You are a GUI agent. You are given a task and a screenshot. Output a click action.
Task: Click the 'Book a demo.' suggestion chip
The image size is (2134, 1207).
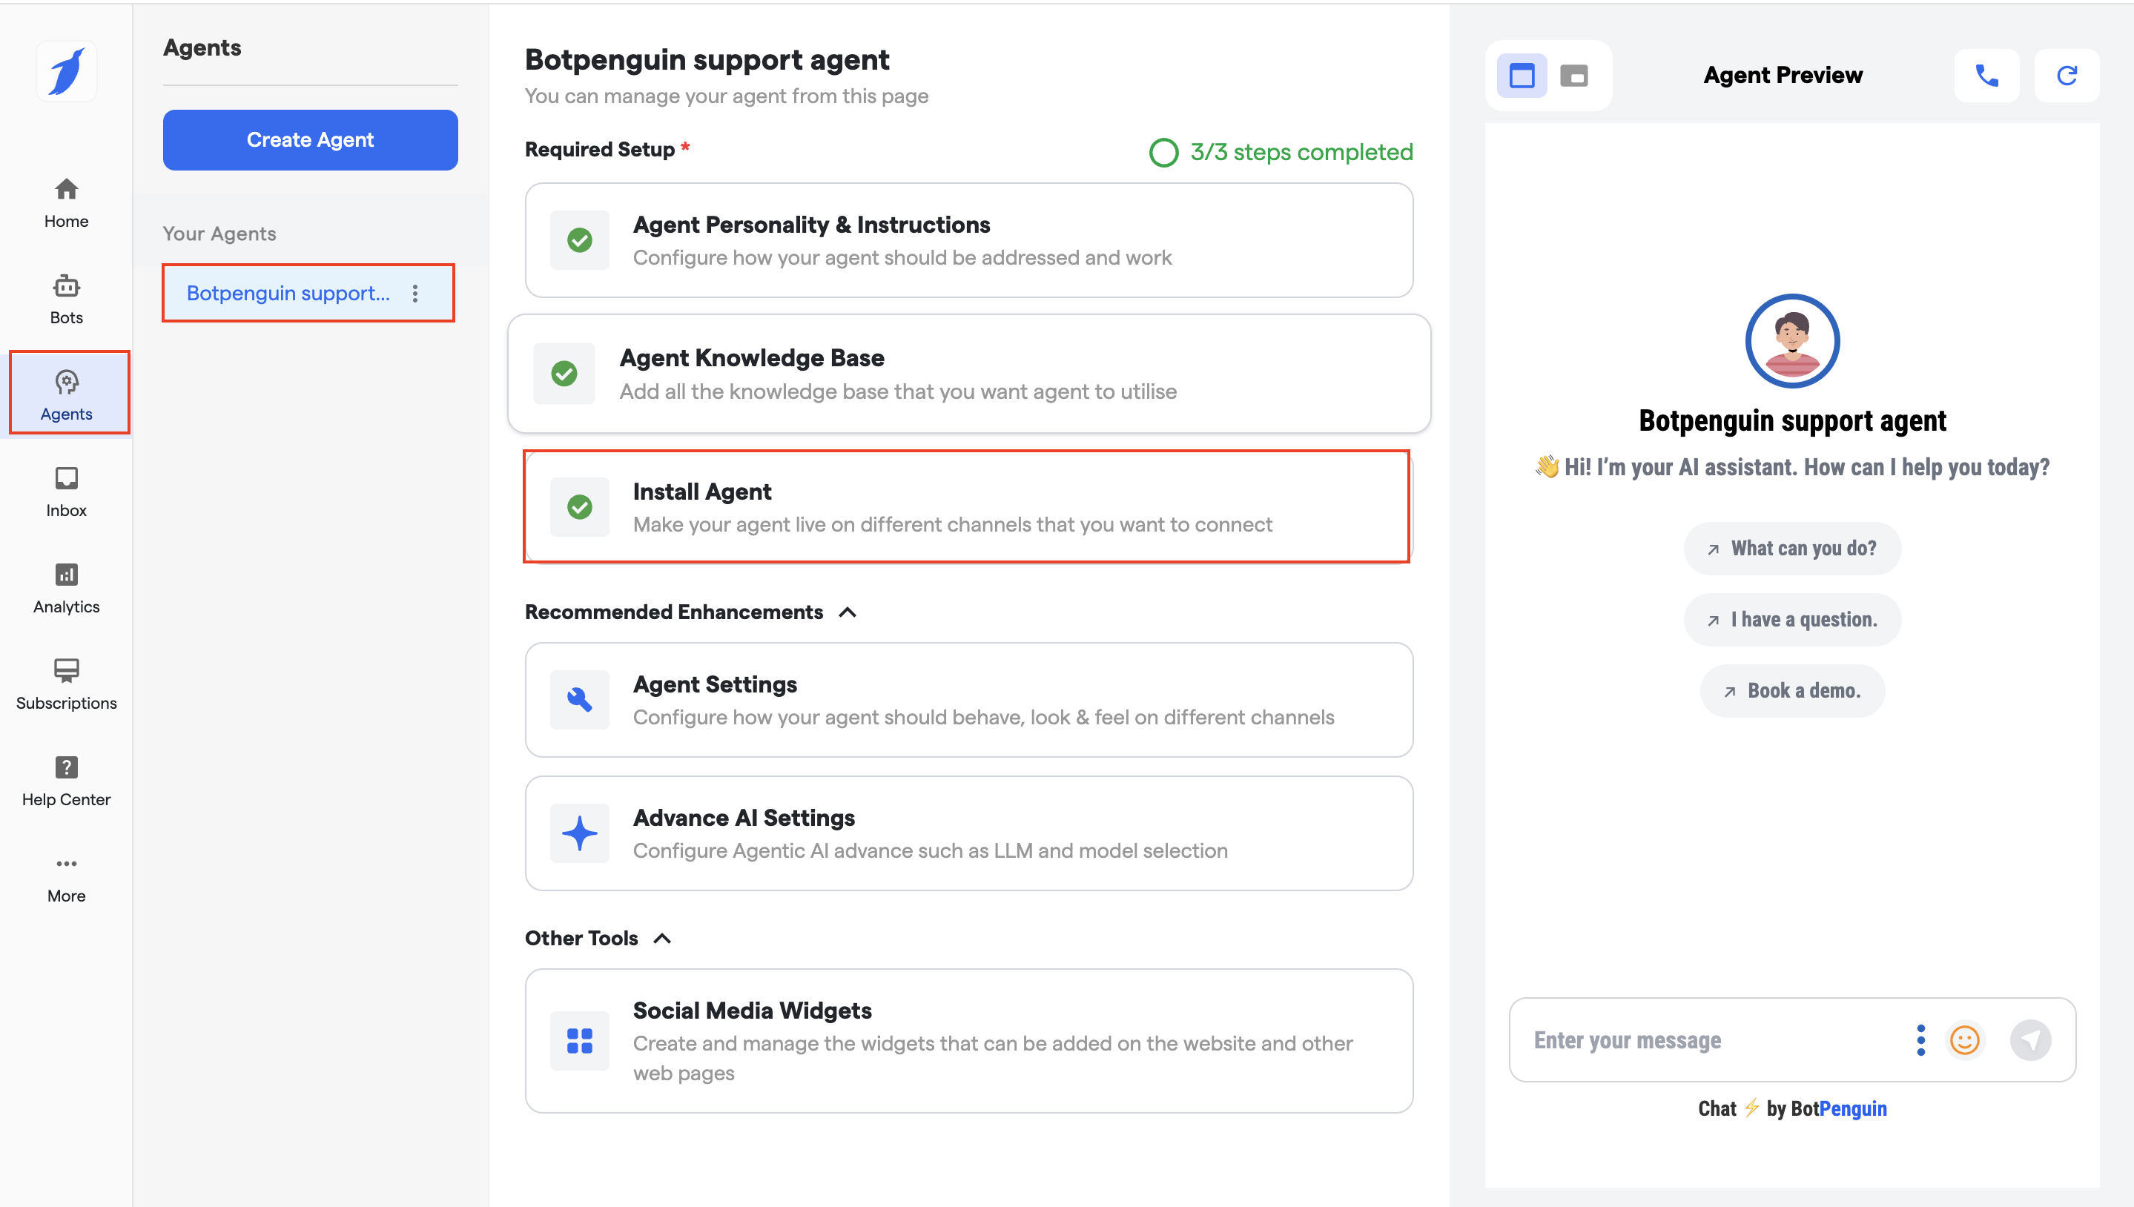1791,690
